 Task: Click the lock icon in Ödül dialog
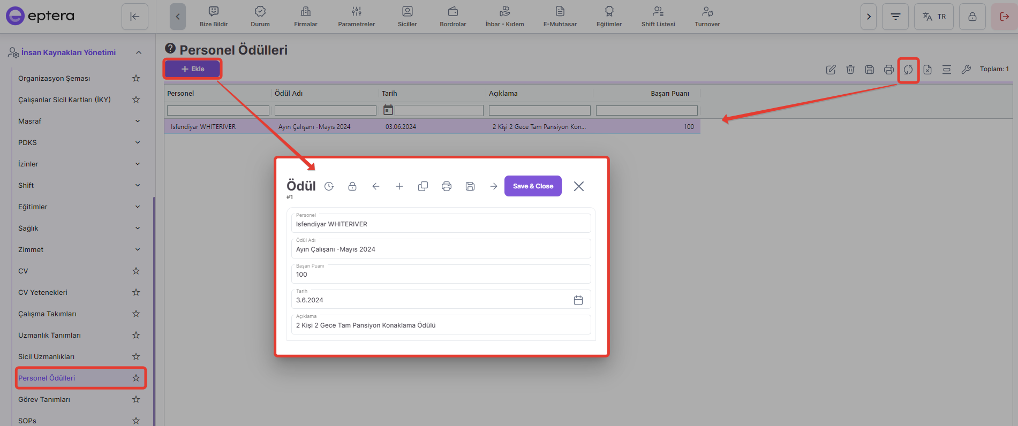click(x=352, y=186)
